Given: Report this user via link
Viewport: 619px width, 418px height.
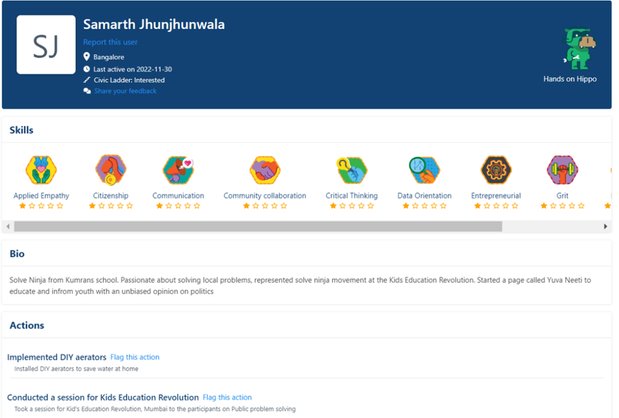Looking at the screenshot, I should pos(110,42).
